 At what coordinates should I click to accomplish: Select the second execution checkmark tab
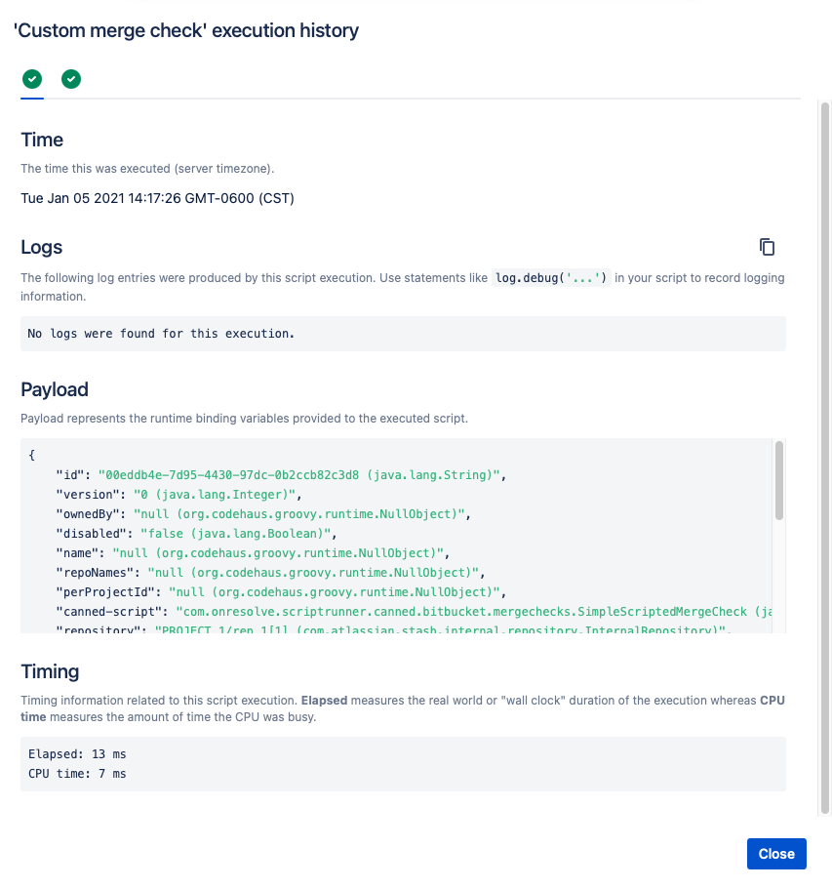[x=71, y=79]
